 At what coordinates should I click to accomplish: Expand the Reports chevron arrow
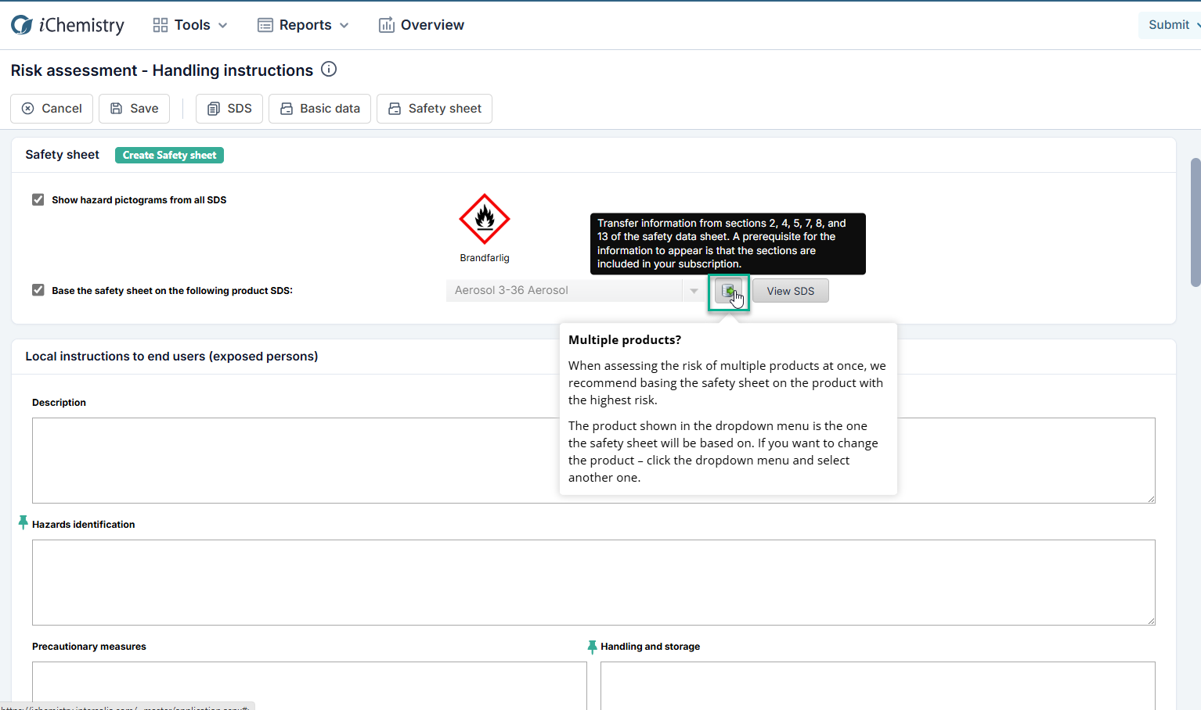(x=344, y=25)
